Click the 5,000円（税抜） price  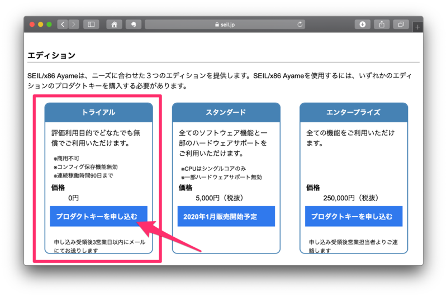219,198
